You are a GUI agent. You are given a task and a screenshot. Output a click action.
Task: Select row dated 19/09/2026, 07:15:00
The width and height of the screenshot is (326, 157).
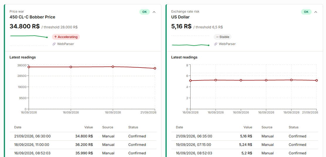244,145
